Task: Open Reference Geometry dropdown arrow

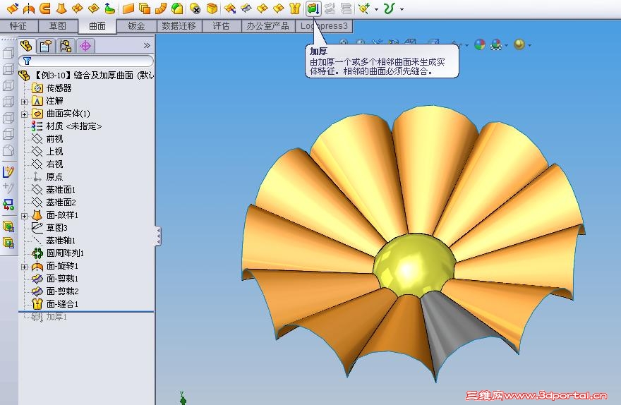Action: click(x=376, y=8)
